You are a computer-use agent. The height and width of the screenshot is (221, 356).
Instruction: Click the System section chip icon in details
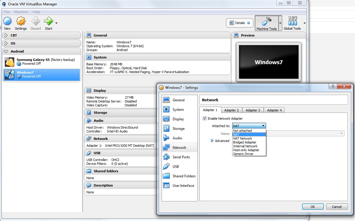[89, 57]
